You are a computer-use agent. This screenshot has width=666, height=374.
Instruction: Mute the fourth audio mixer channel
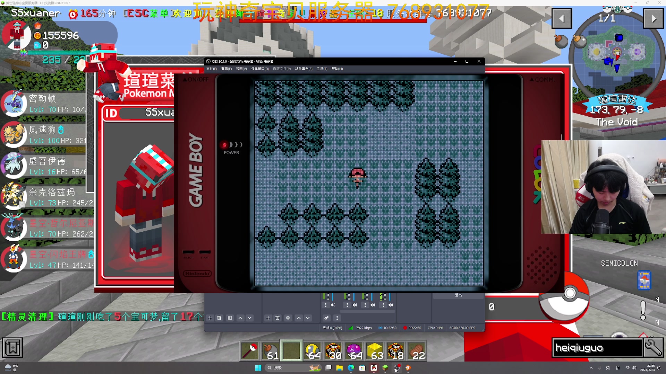point(391,305)
